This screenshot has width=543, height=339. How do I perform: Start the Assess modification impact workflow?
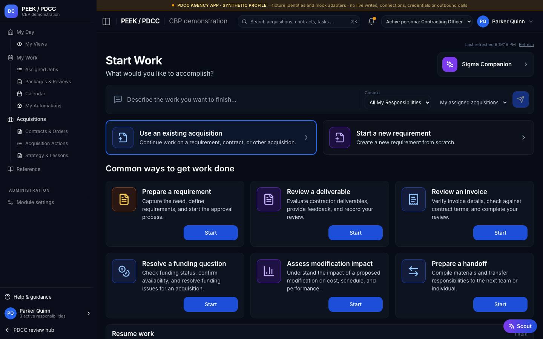pos(356,304)
